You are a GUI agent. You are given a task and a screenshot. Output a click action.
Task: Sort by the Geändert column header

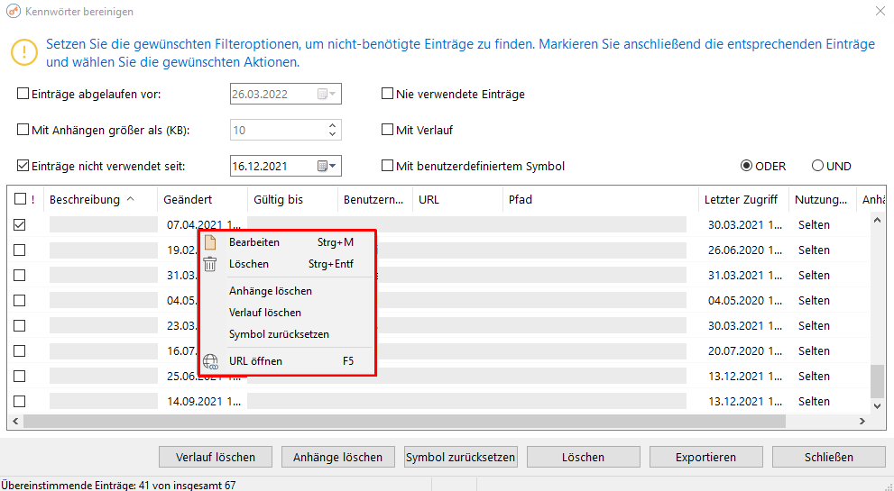point(202,199)
